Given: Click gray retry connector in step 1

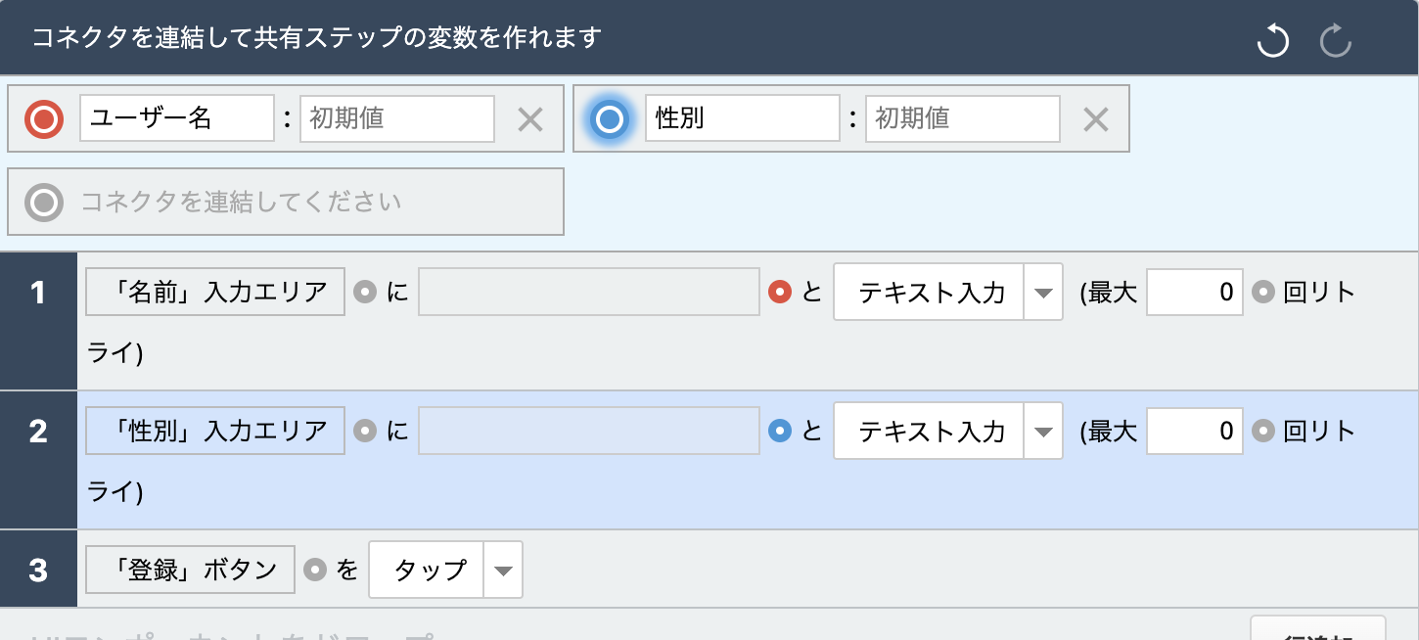Looking at the screenshot, I should (1263, 292).
